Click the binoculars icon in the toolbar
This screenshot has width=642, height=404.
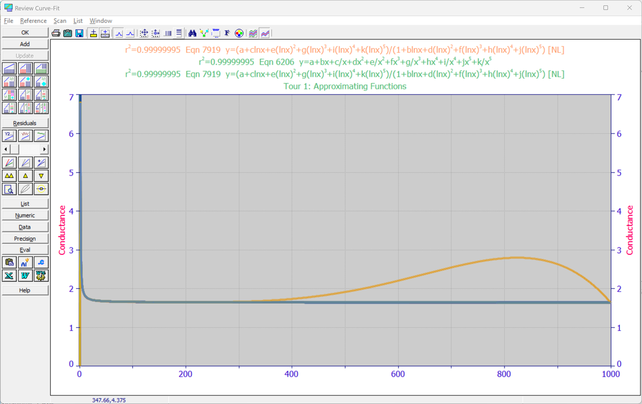click(x=193, y=33)
